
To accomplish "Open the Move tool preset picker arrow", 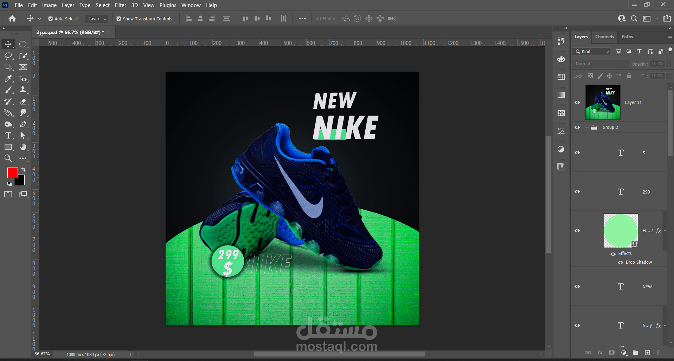I will (x=39, y=19).
